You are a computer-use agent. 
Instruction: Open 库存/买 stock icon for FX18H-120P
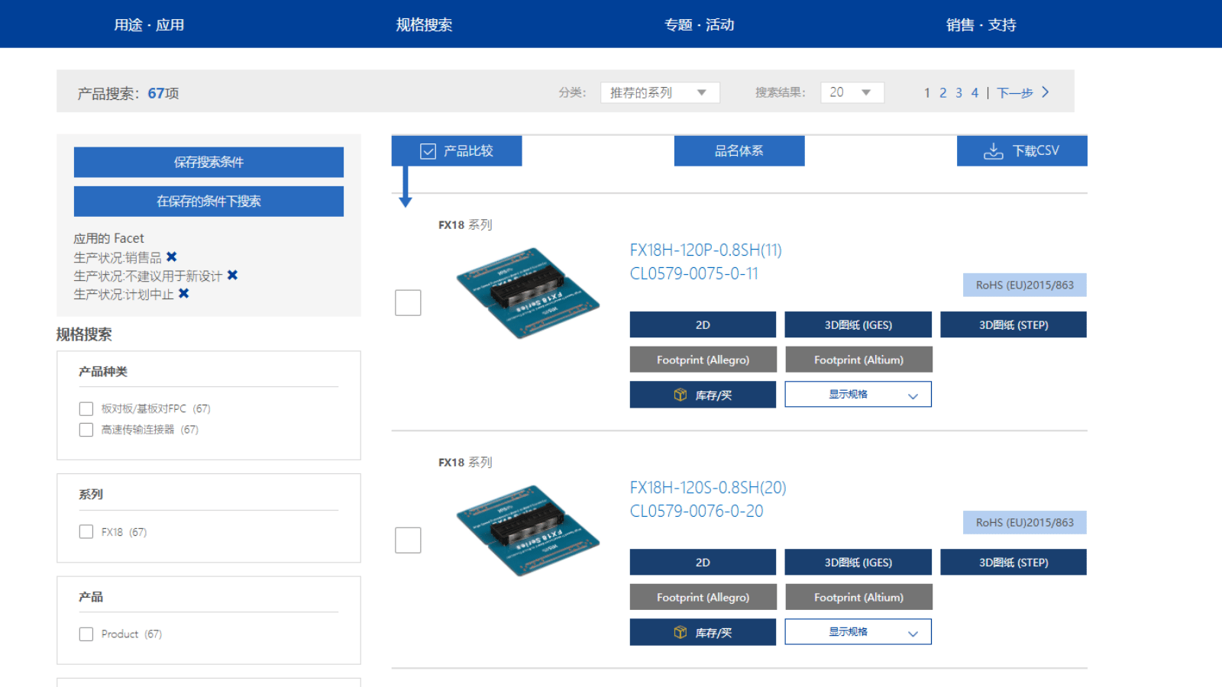click(679, 395)
